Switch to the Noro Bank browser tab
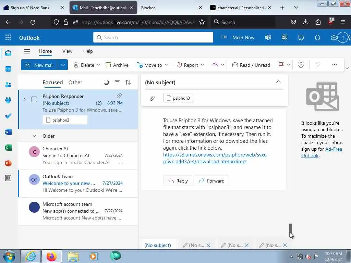 coord(34,8)
